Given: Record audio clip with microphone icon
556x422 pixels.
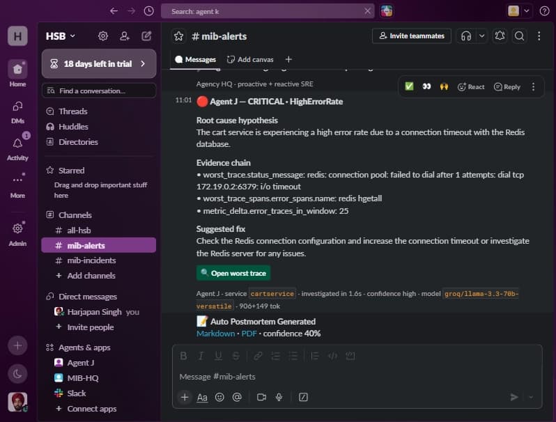Looking at the screenshot, I should click(279, 397).
